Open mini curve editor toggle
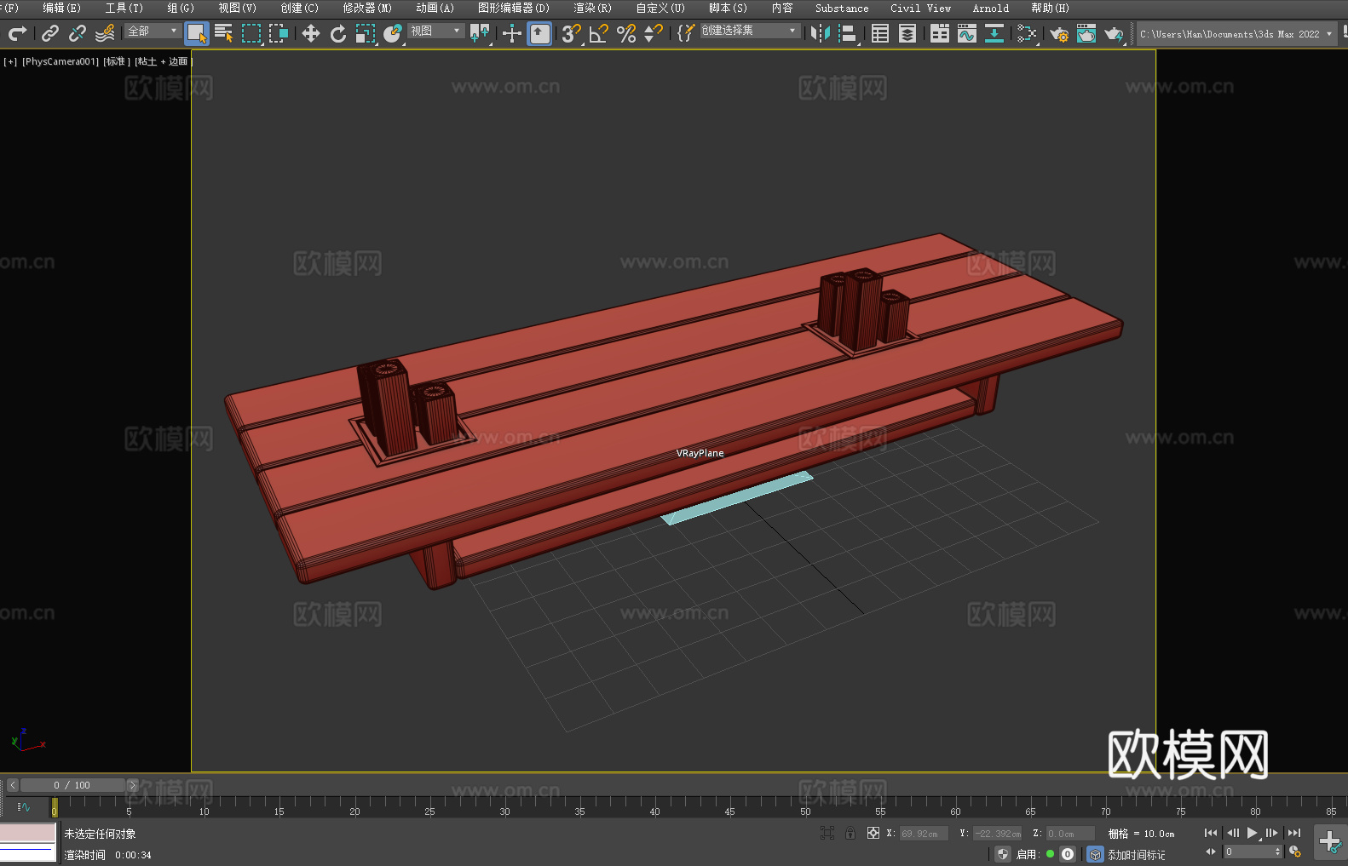The image size is (1348, 866). click(x=23, y=806)
